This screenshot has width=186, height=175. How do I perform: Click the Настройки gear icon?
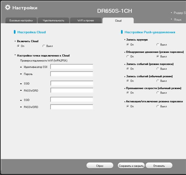click(x=7, y=7)
